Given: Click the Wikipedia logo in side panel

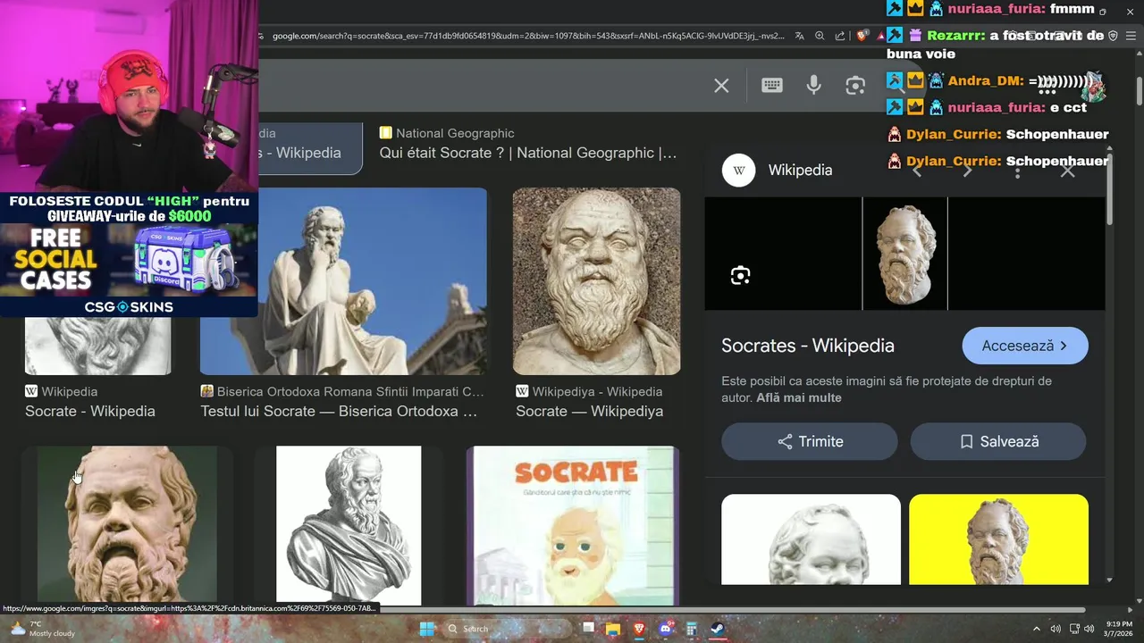Looking at the screenshot, I should point(739,170).
